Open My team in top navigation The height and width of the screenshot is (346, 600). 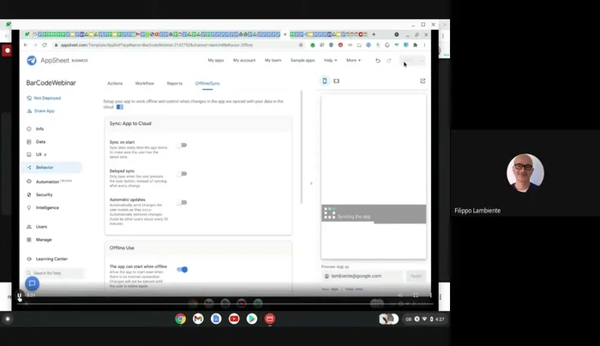pyautogui.click(x=273, y=61)
